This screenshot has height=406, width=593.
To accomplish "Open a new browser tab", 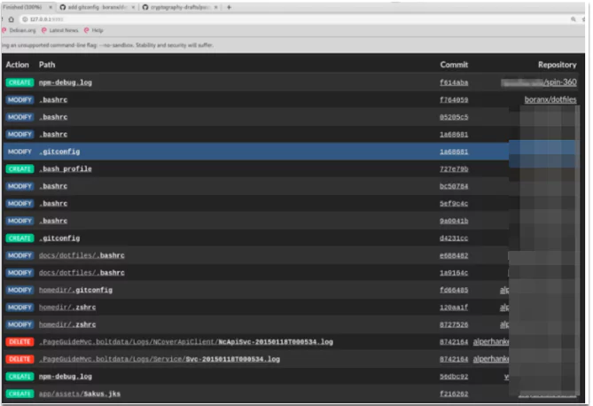I will tap(229, 7).
